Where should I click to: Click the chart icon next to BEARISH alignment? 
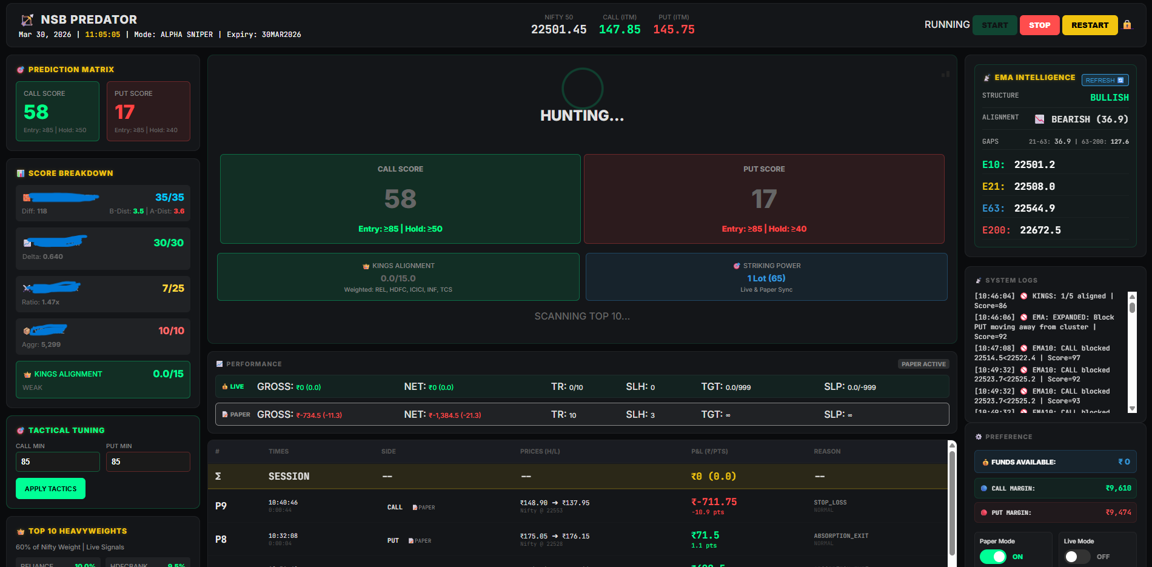coord(1040,119)
